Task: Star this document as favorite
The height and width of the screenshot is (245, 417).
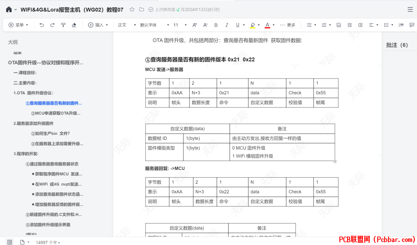Action: 132,10
